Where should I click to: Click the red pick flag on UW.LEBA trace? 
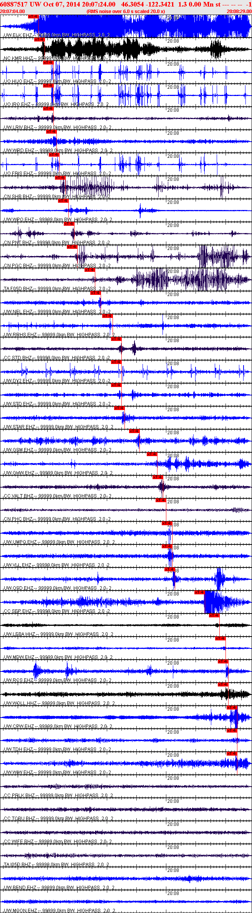(214, 615)
